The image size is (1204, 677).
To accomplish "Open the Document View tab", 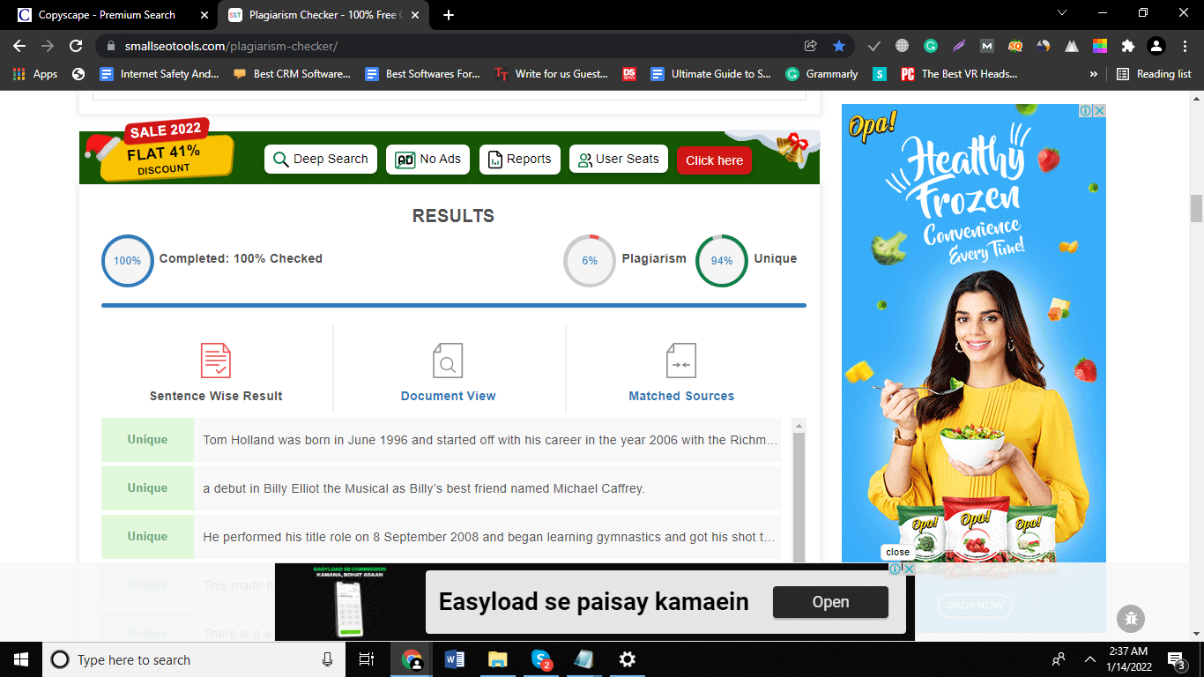I will point(448,396).
